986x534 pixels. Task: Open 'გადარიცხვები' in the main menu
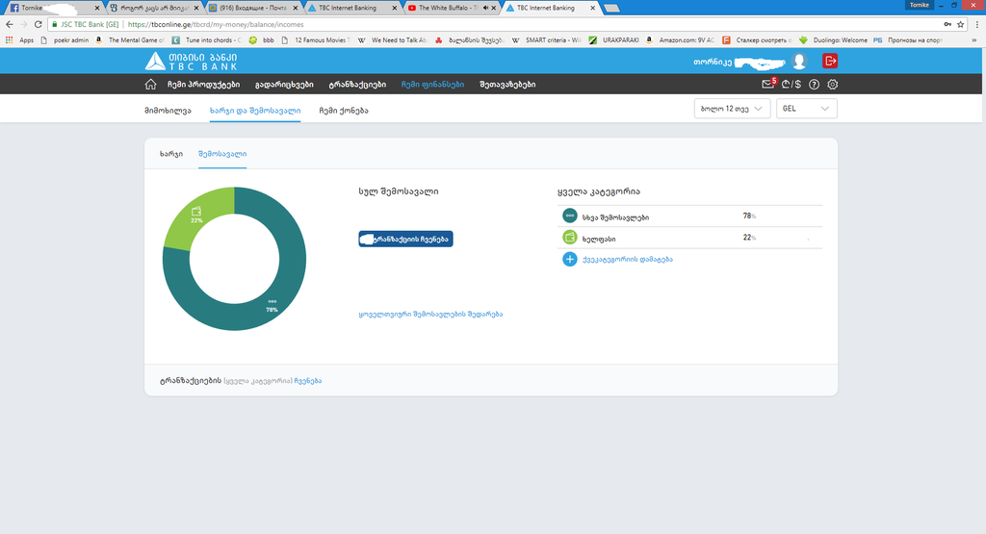(x=284, y=85)
